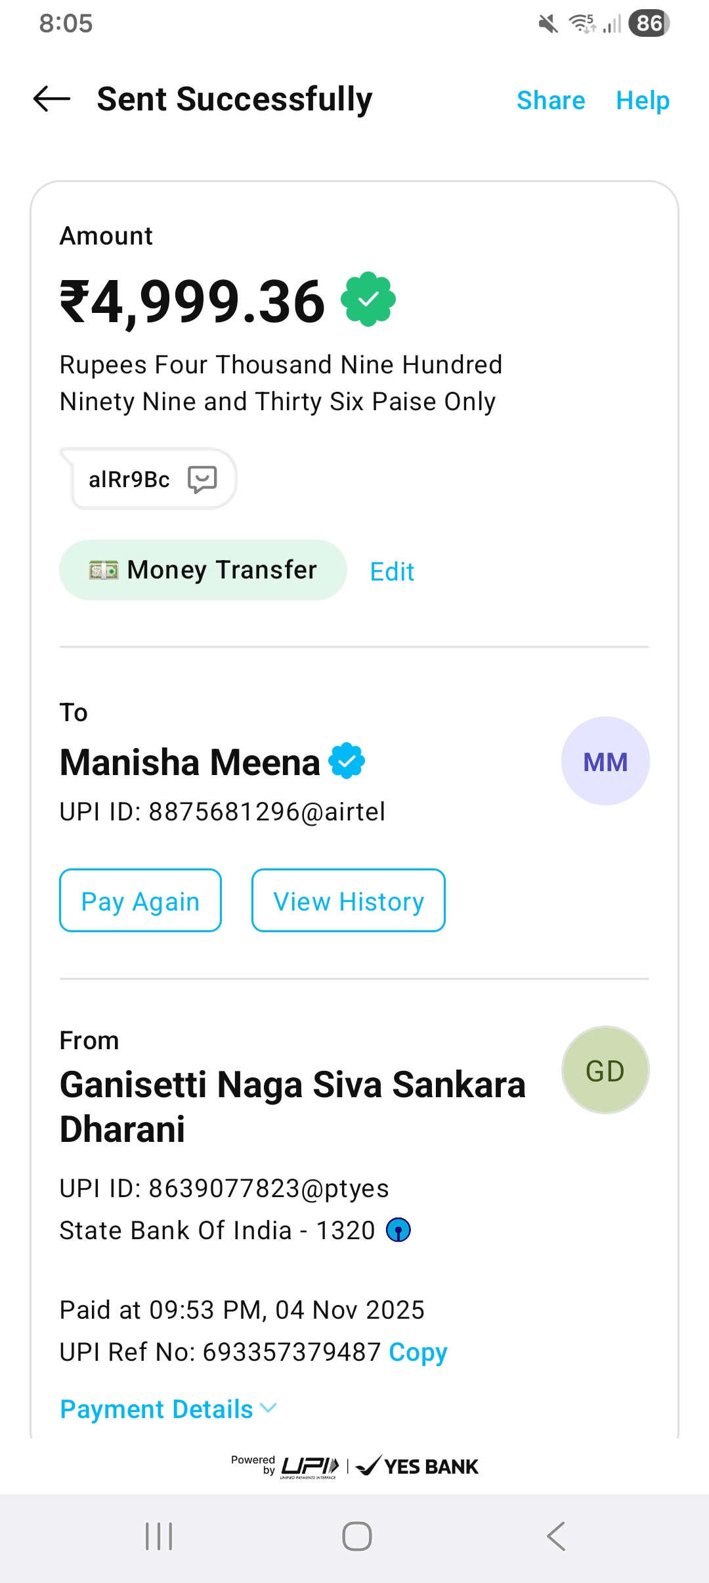The image size is (709, 1583).
Task: Tap the green payment success badge
Action: pyautogui.click(x=368, y=299)
